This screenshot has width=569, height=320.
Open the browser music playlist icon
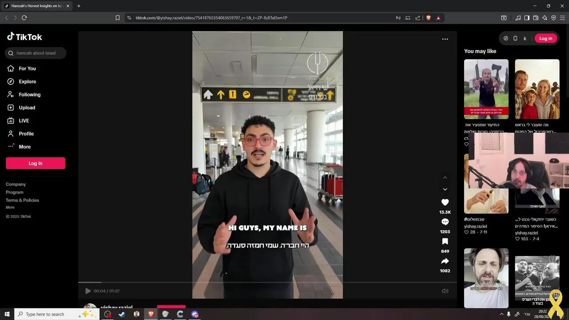click(518, 18)
